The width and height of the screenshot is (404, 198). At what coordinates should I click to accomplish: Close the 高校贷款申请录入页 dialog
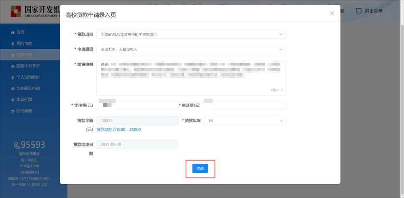[x=332, y=13]
